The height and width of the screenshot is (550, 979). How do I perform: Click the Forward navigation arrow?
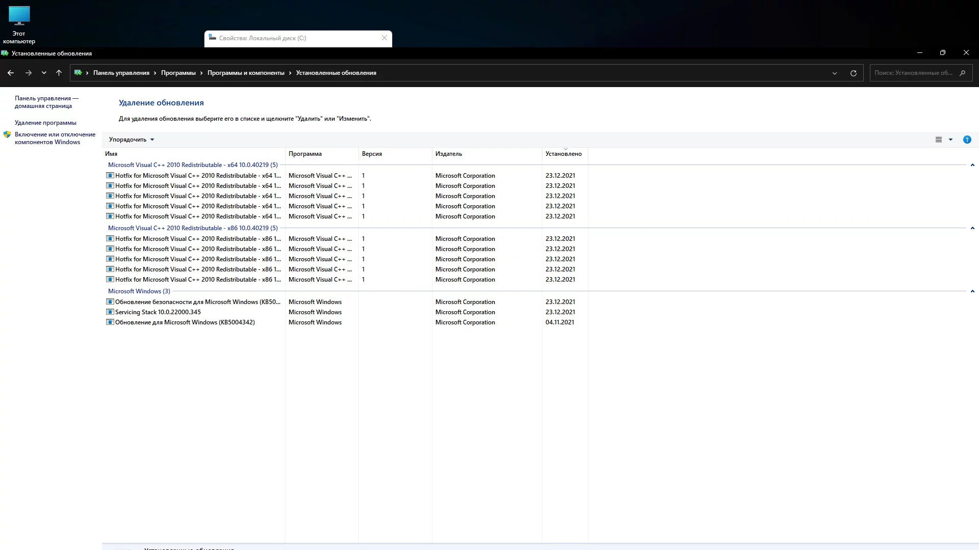click(29, 73)
